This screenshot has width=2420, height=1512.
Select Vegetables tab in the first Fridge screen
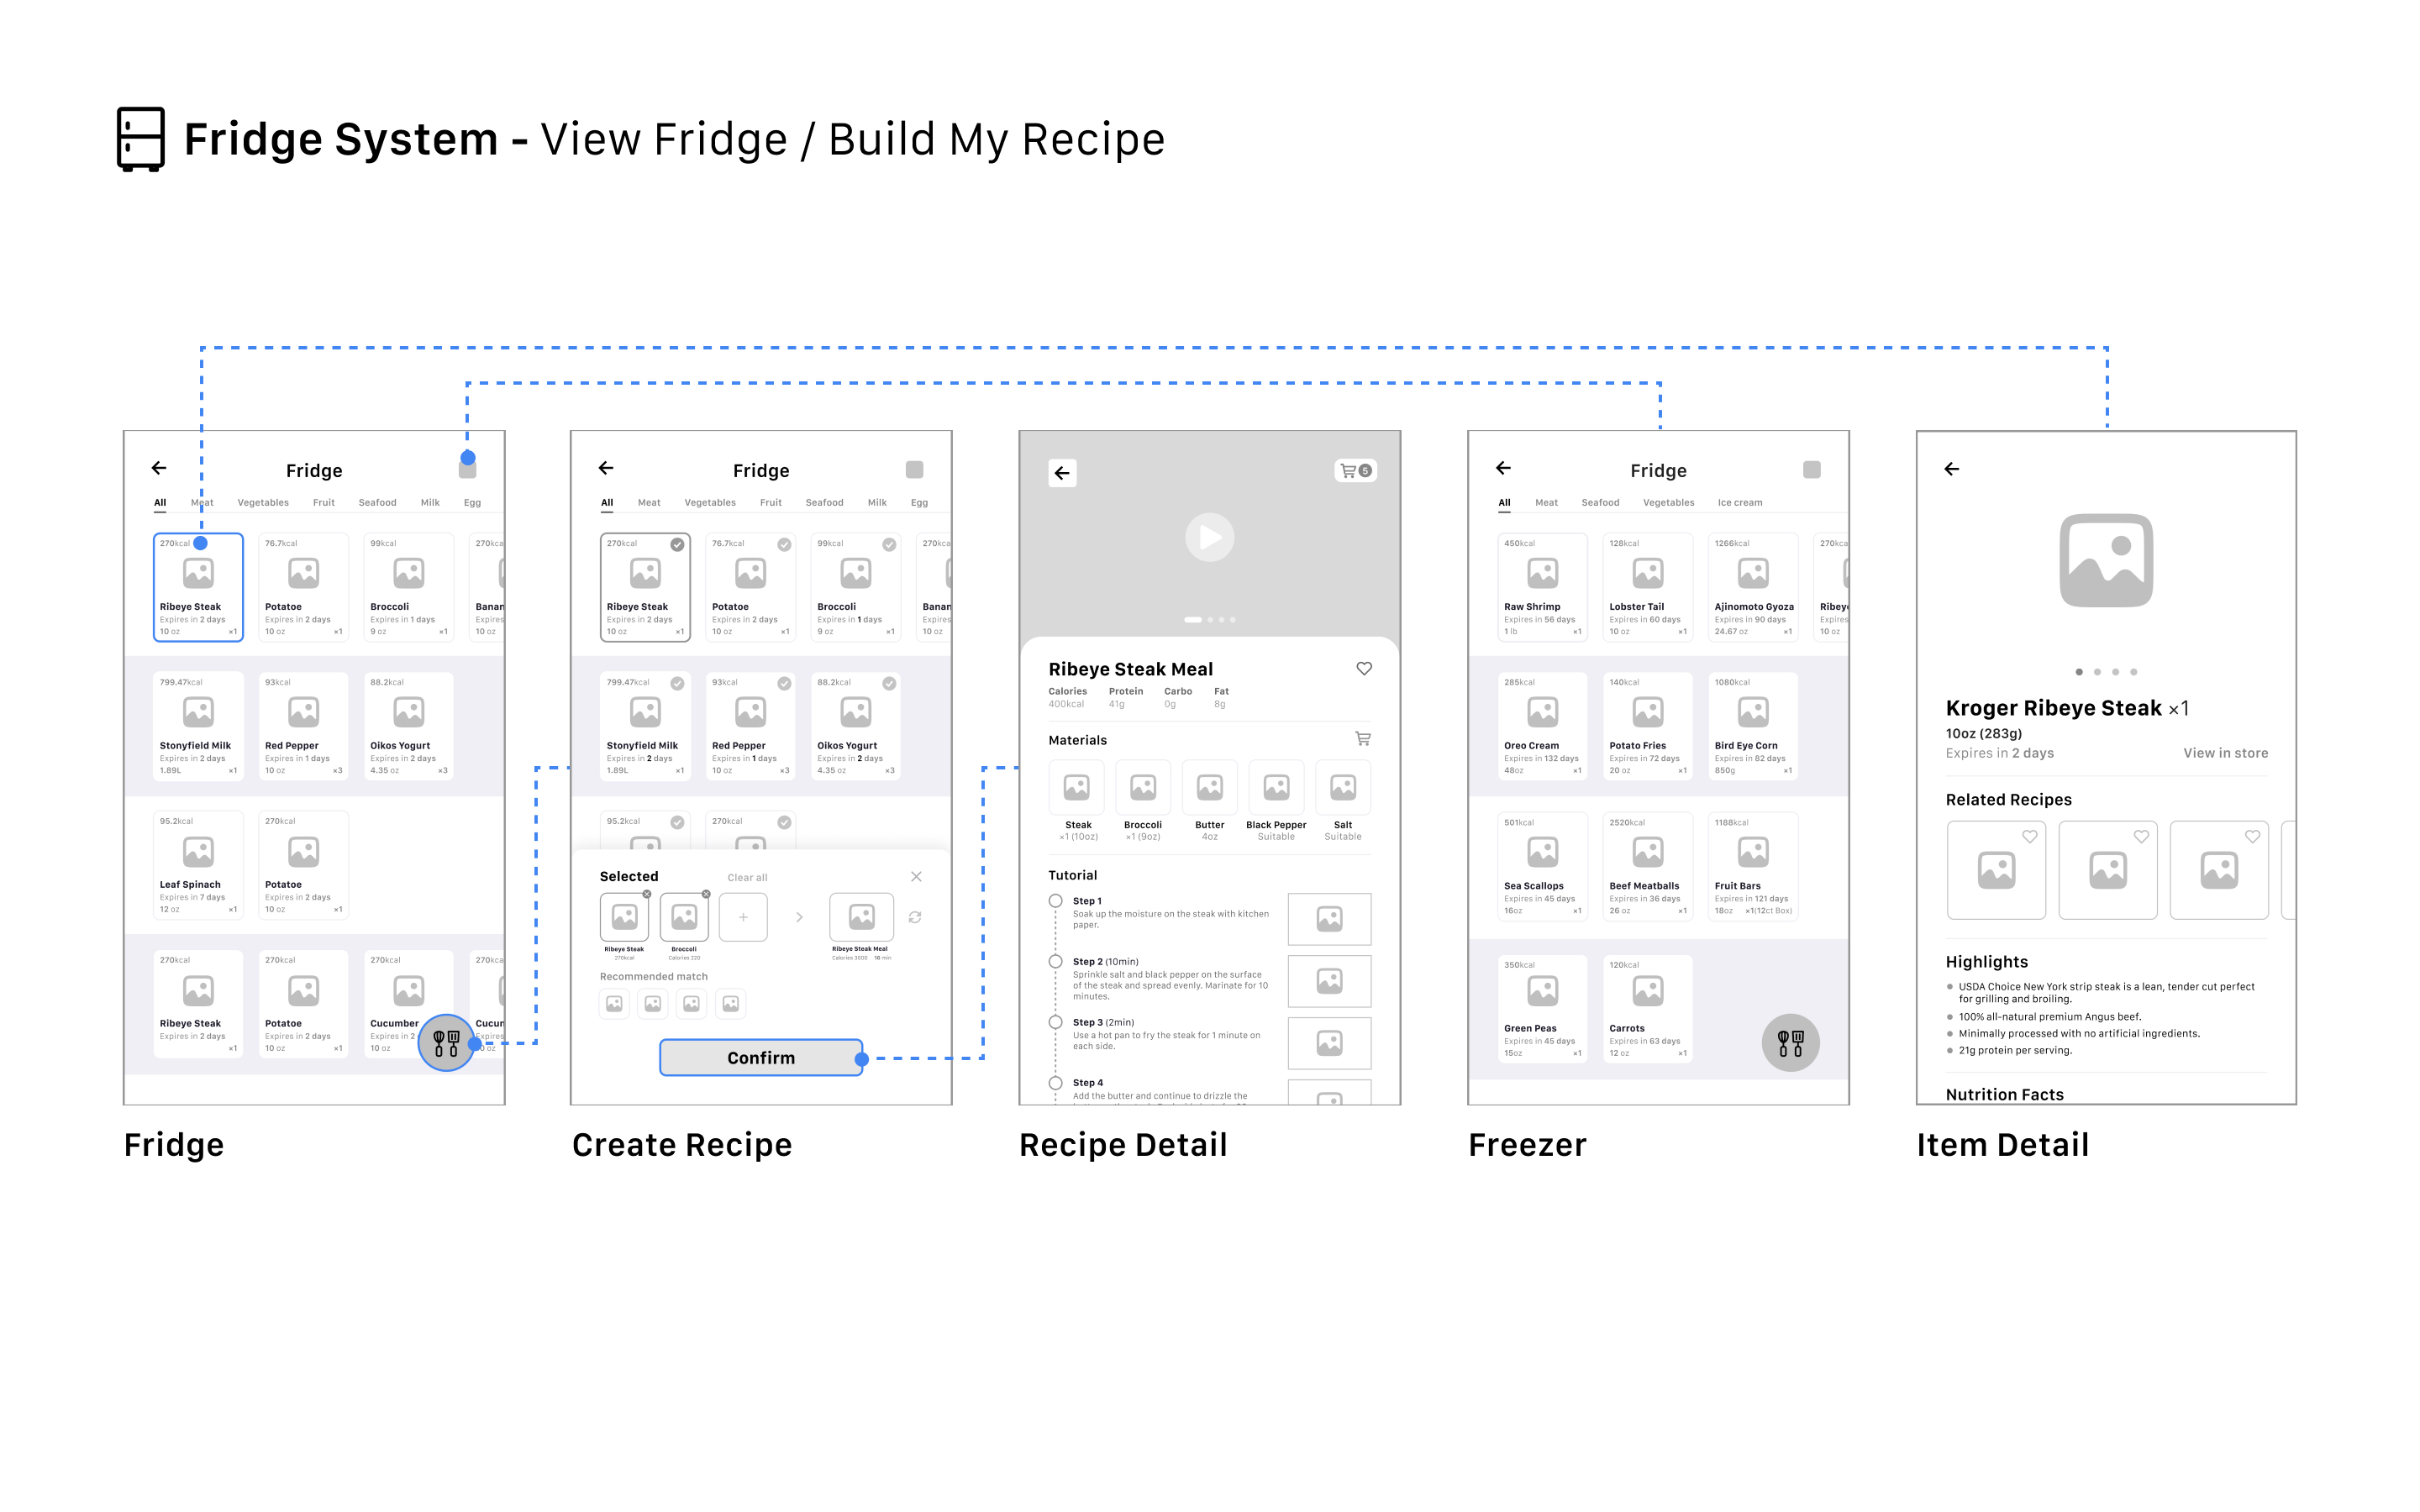click(263, 503)
